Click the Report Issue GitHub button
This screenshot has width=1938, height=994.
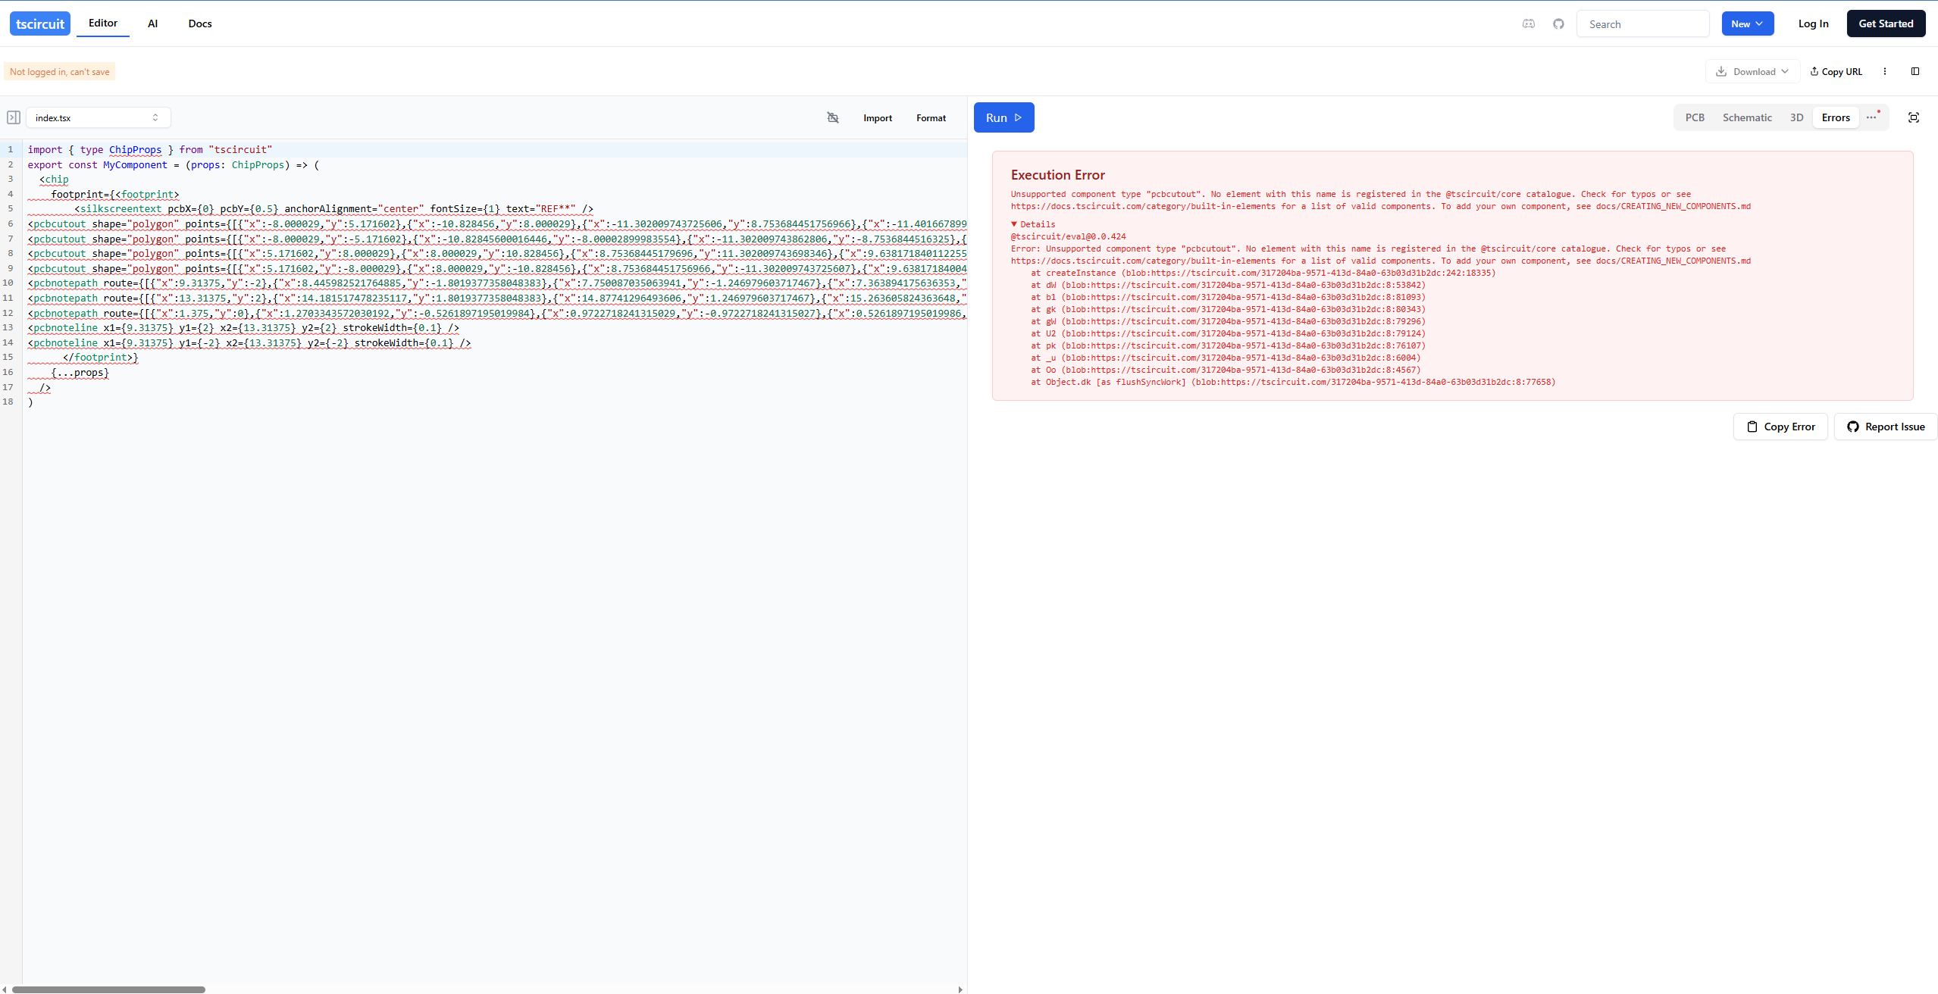[1886, 427]
